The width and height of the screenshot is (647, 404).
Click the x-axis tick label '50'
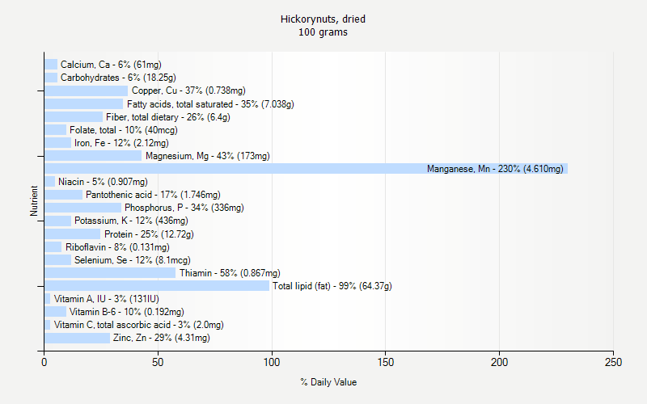pyautogui.click(x=158, y=362)
